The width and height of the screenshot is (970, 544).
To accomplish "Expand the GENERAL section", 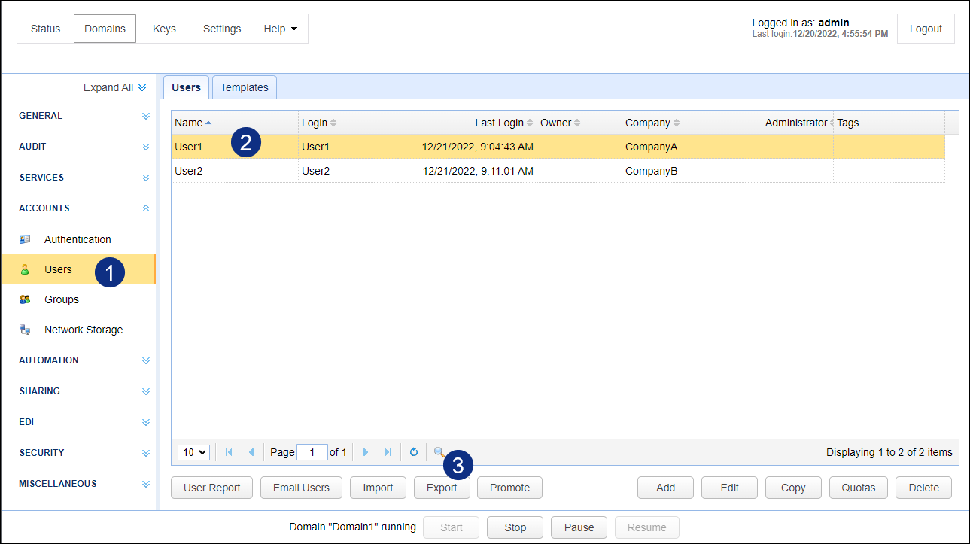I will tap(146, 116).
